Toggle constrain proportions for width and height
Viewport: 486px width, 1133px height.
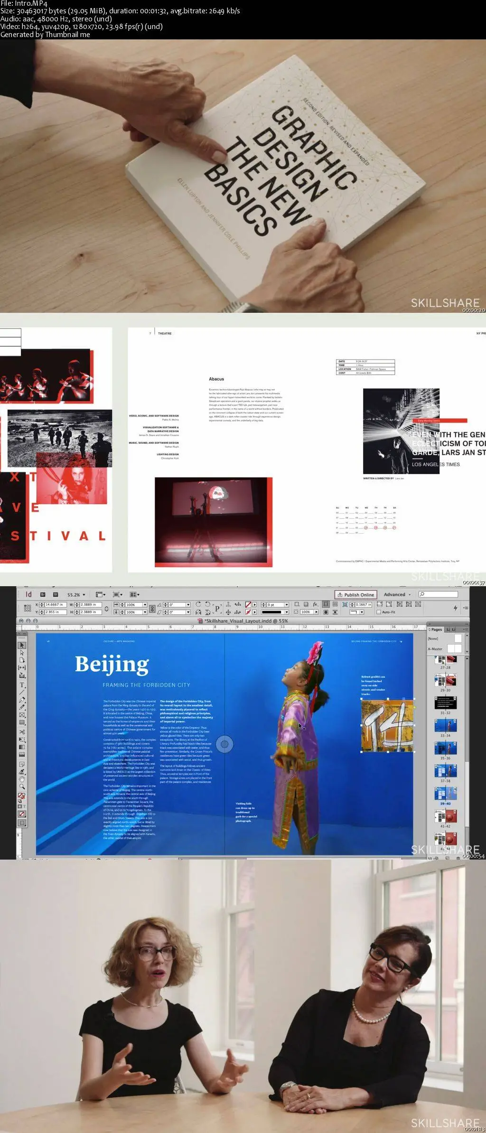[x=107, y=609]
